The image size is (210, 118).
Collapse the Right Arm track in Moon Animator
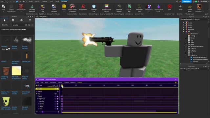point(38,99)
